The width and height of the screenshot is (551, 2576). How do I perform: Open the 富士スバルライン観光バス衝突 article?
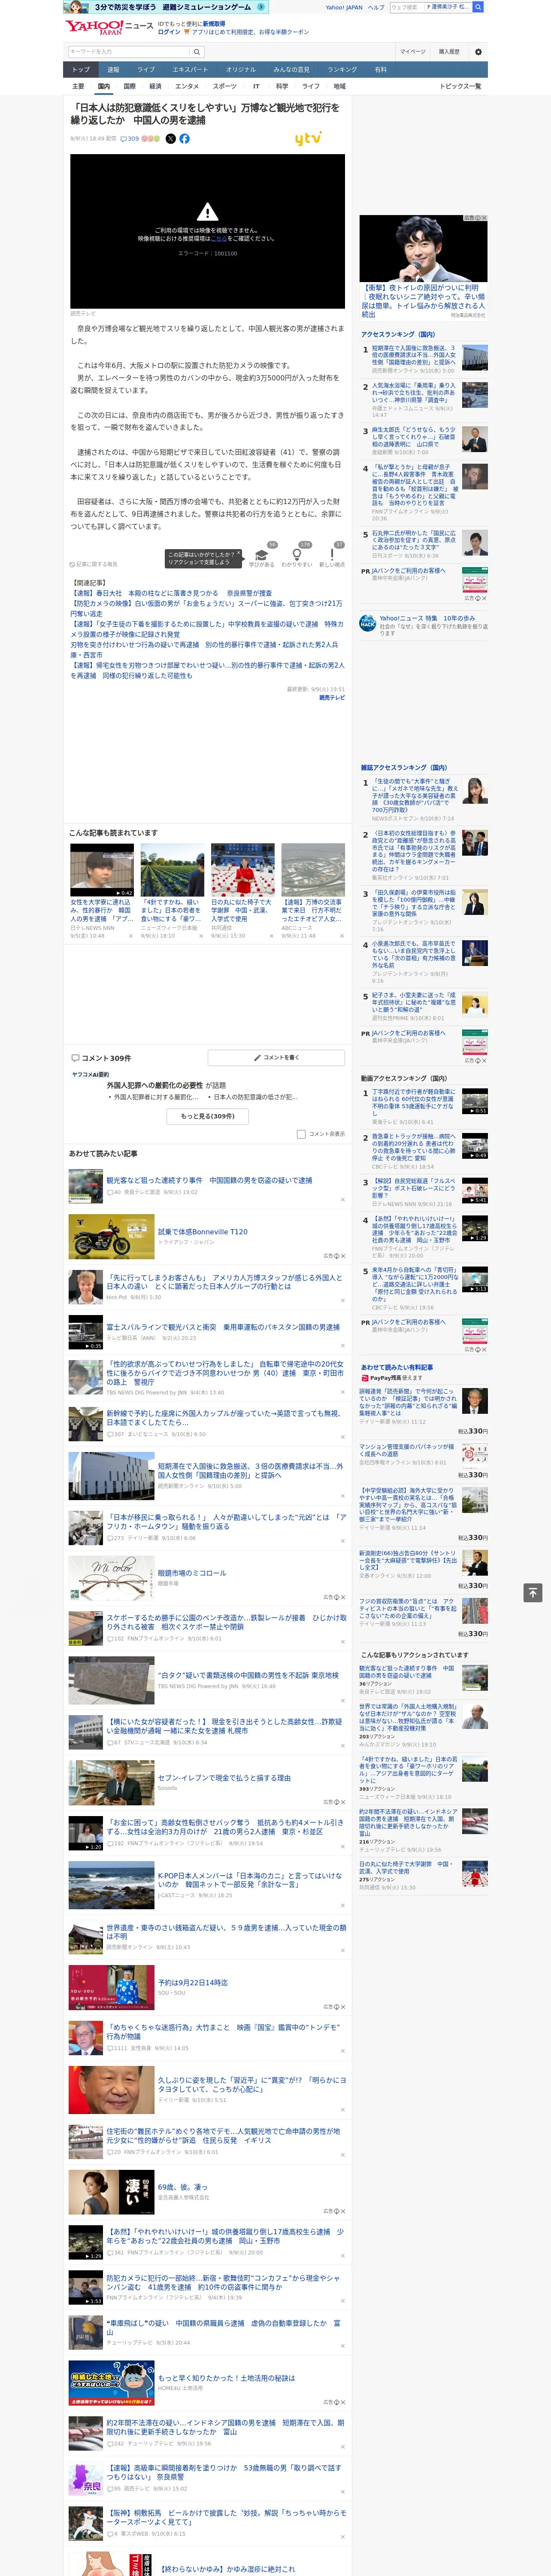tap(223, 1327)
